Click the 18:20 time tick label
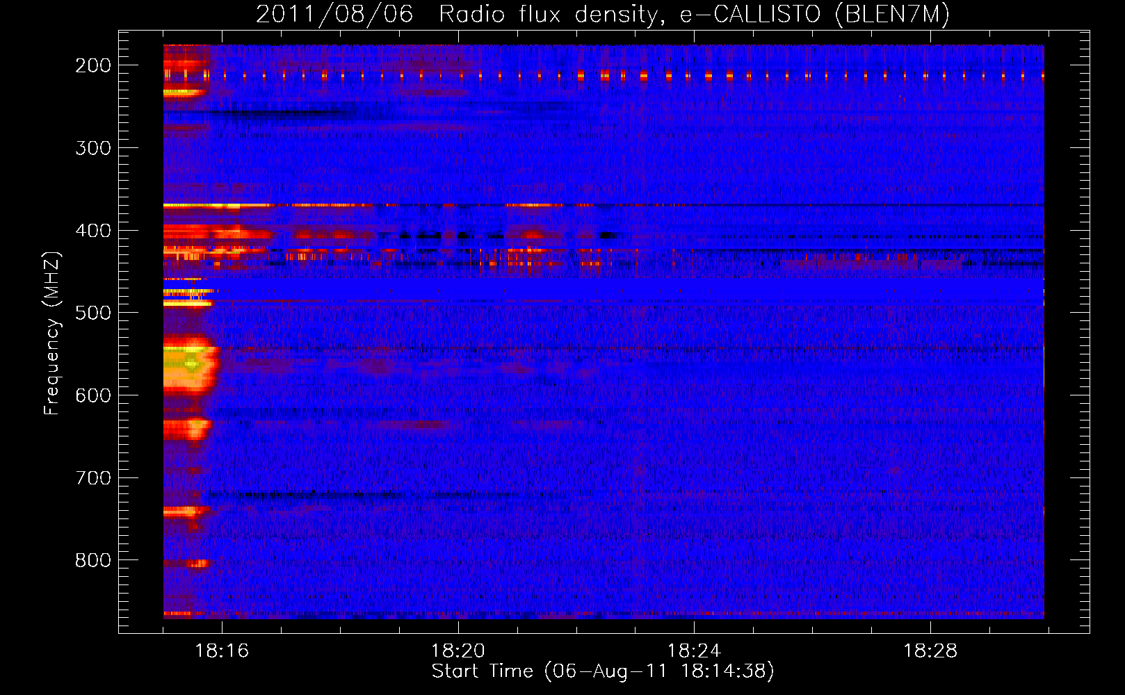Image resolution: width=1125 pixels, height=695 pixels. (458, 651)
